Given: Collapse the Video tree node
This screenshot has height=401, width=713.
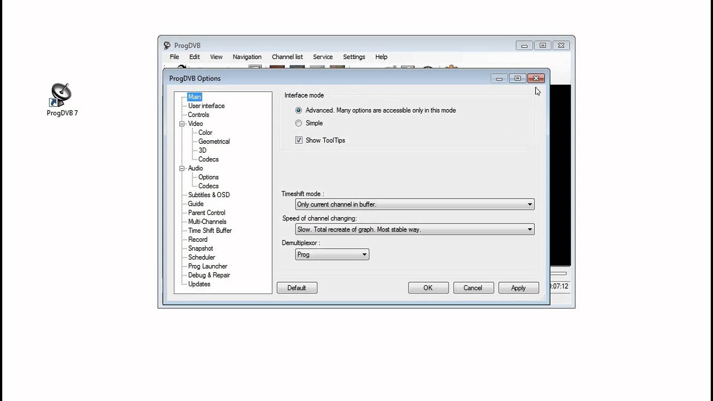Looking at the screenshot, I should (x=182, y=124).
